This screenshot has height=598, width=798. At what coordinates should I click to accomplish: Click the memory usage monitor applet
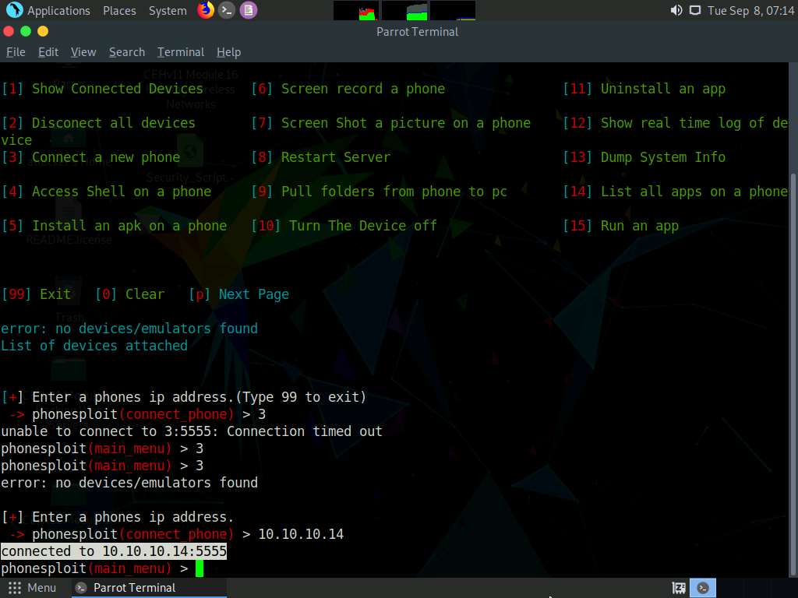coord(405,10)
